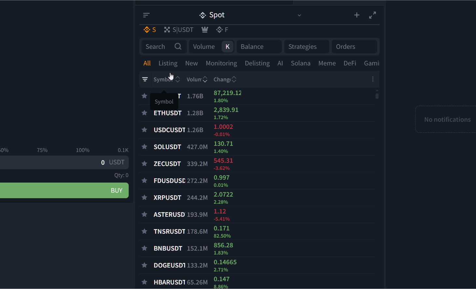This screenshot has width=476, height=289.
Task: Click the green BUY button
Action: click(x=64, y=190)
